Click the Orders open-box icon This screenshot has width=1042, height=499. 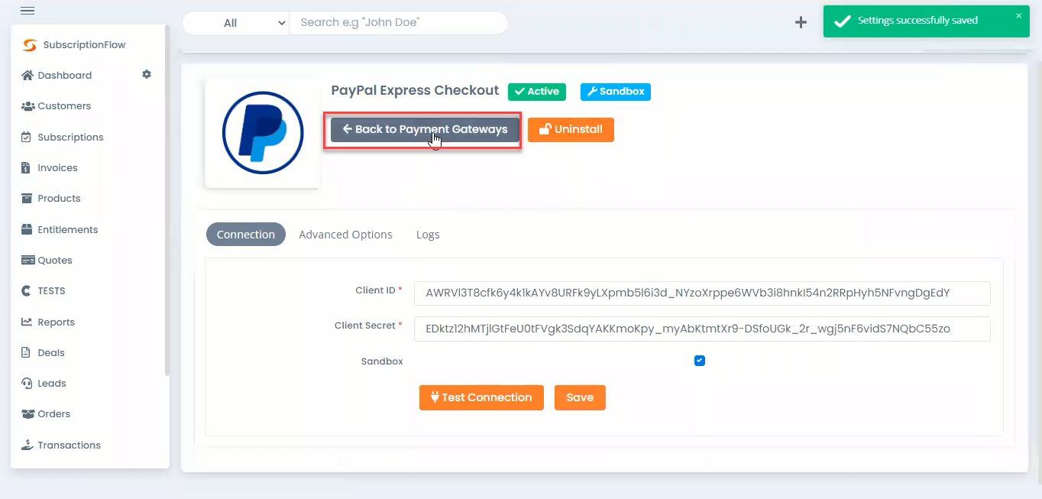(28, 413)
